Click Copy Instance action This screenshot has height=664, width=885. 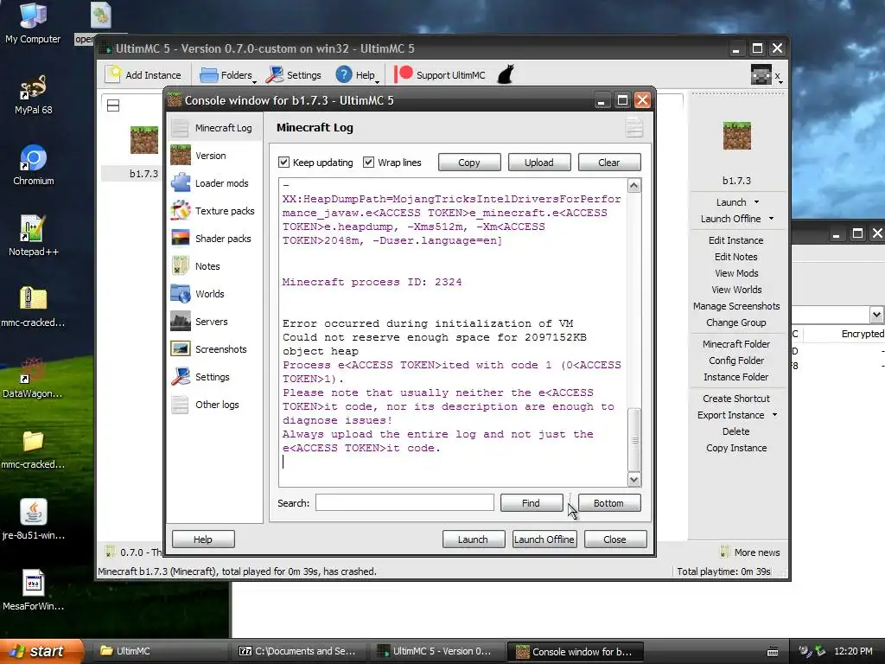(736, 449)
